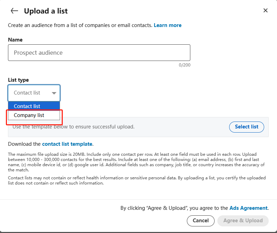Screen dimensions: 277x233
Task: Click the Upload a list heading
Action: click(46, 11)
